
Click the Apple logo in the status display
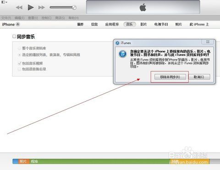click(143, 7)
